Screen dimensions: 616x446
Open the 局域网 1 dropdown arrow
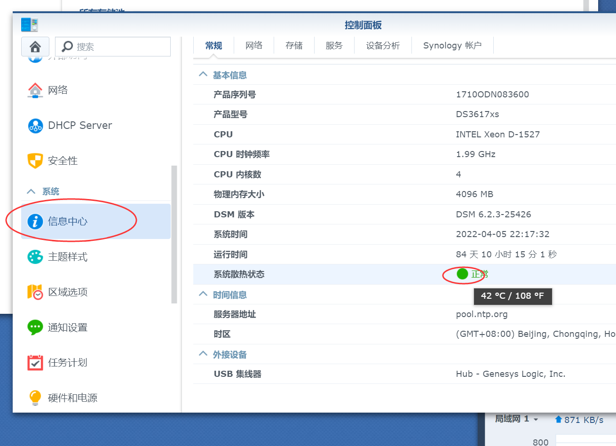click(536, 419)
